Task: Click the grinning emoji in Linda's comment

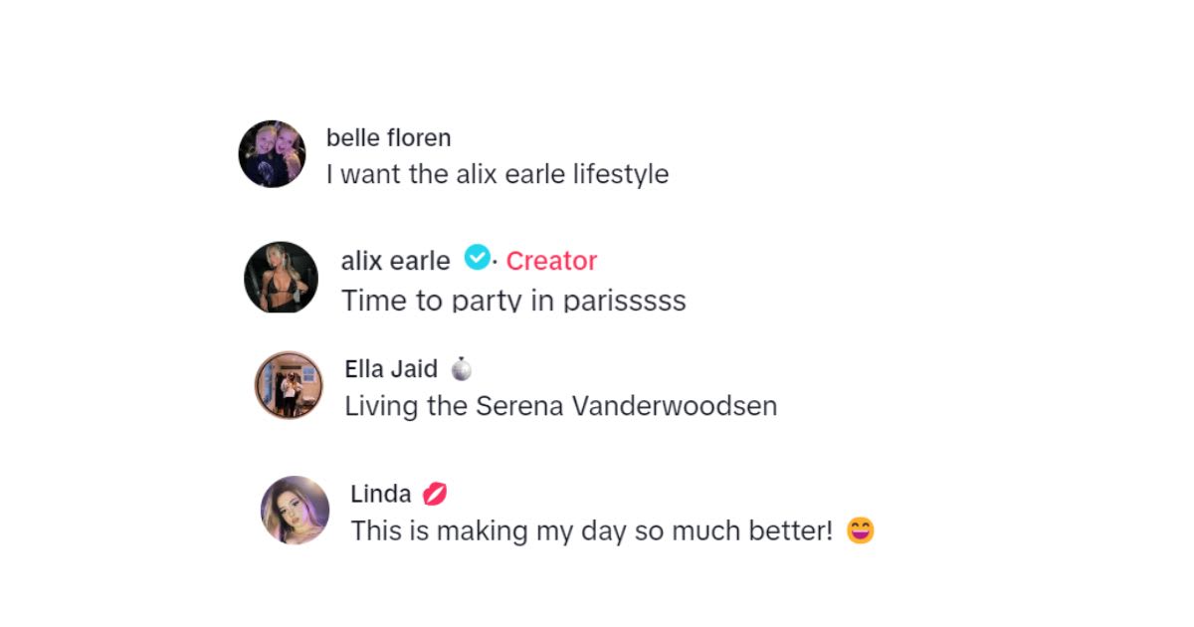Action: pyautogui.click(x=860, y=530)
